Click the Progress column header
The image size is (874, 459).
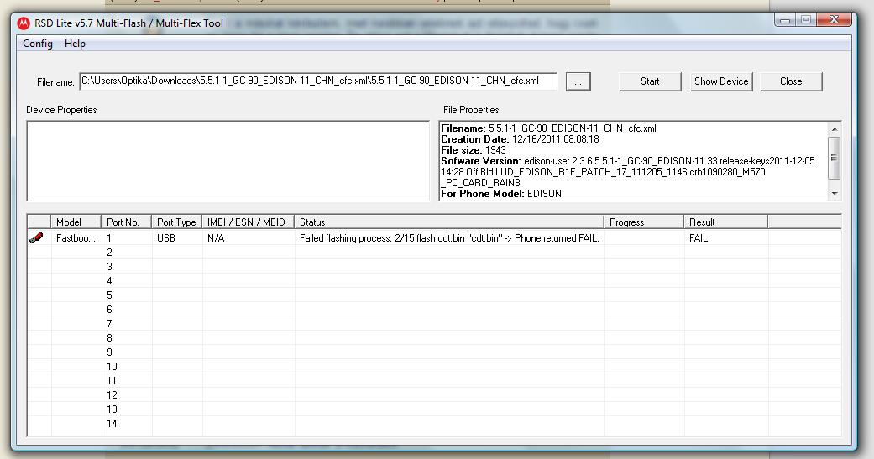coord(644,222)
